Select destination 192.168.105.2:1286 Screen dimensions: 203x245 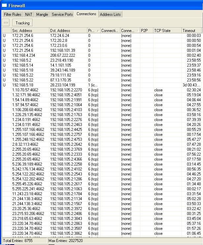tap(66, 179)
